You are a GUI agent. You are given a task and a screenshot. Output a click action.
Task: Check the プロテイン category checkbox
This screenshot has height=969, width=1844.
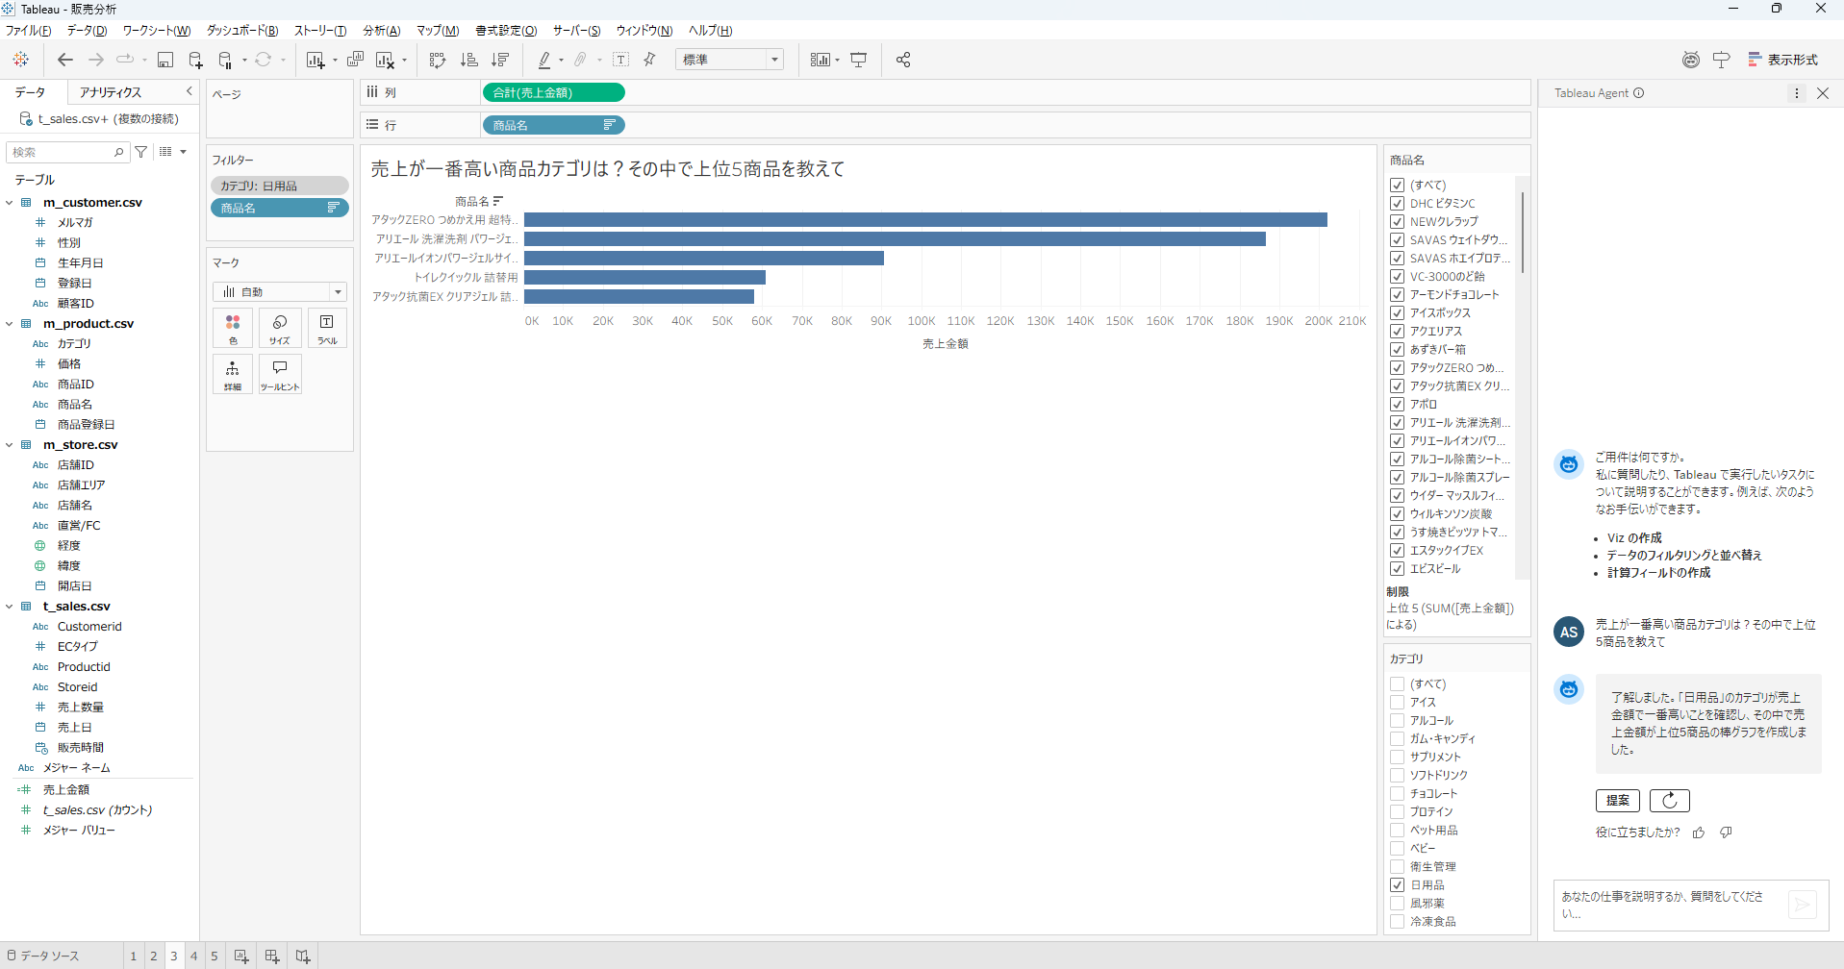point(1398,812)
